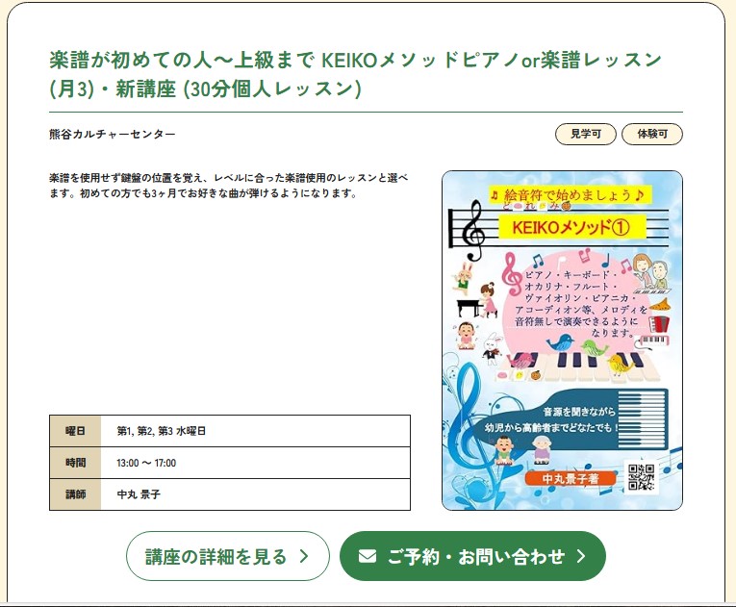This screenshot has width=736, height=607.
Task: Click the blue bird illustration on flyer
Action: (560, 342)
